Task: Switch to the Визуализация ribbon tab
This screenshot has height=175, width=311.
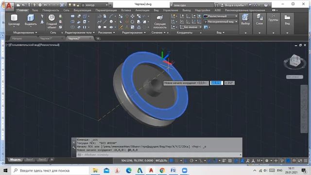Action: click(82, 10)
